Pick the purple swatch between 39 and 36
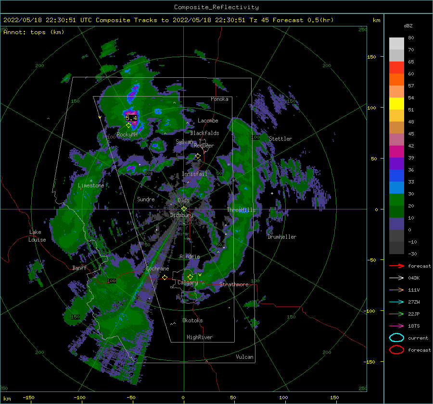The width and height of the screenshot is (433, 404). 396,163
